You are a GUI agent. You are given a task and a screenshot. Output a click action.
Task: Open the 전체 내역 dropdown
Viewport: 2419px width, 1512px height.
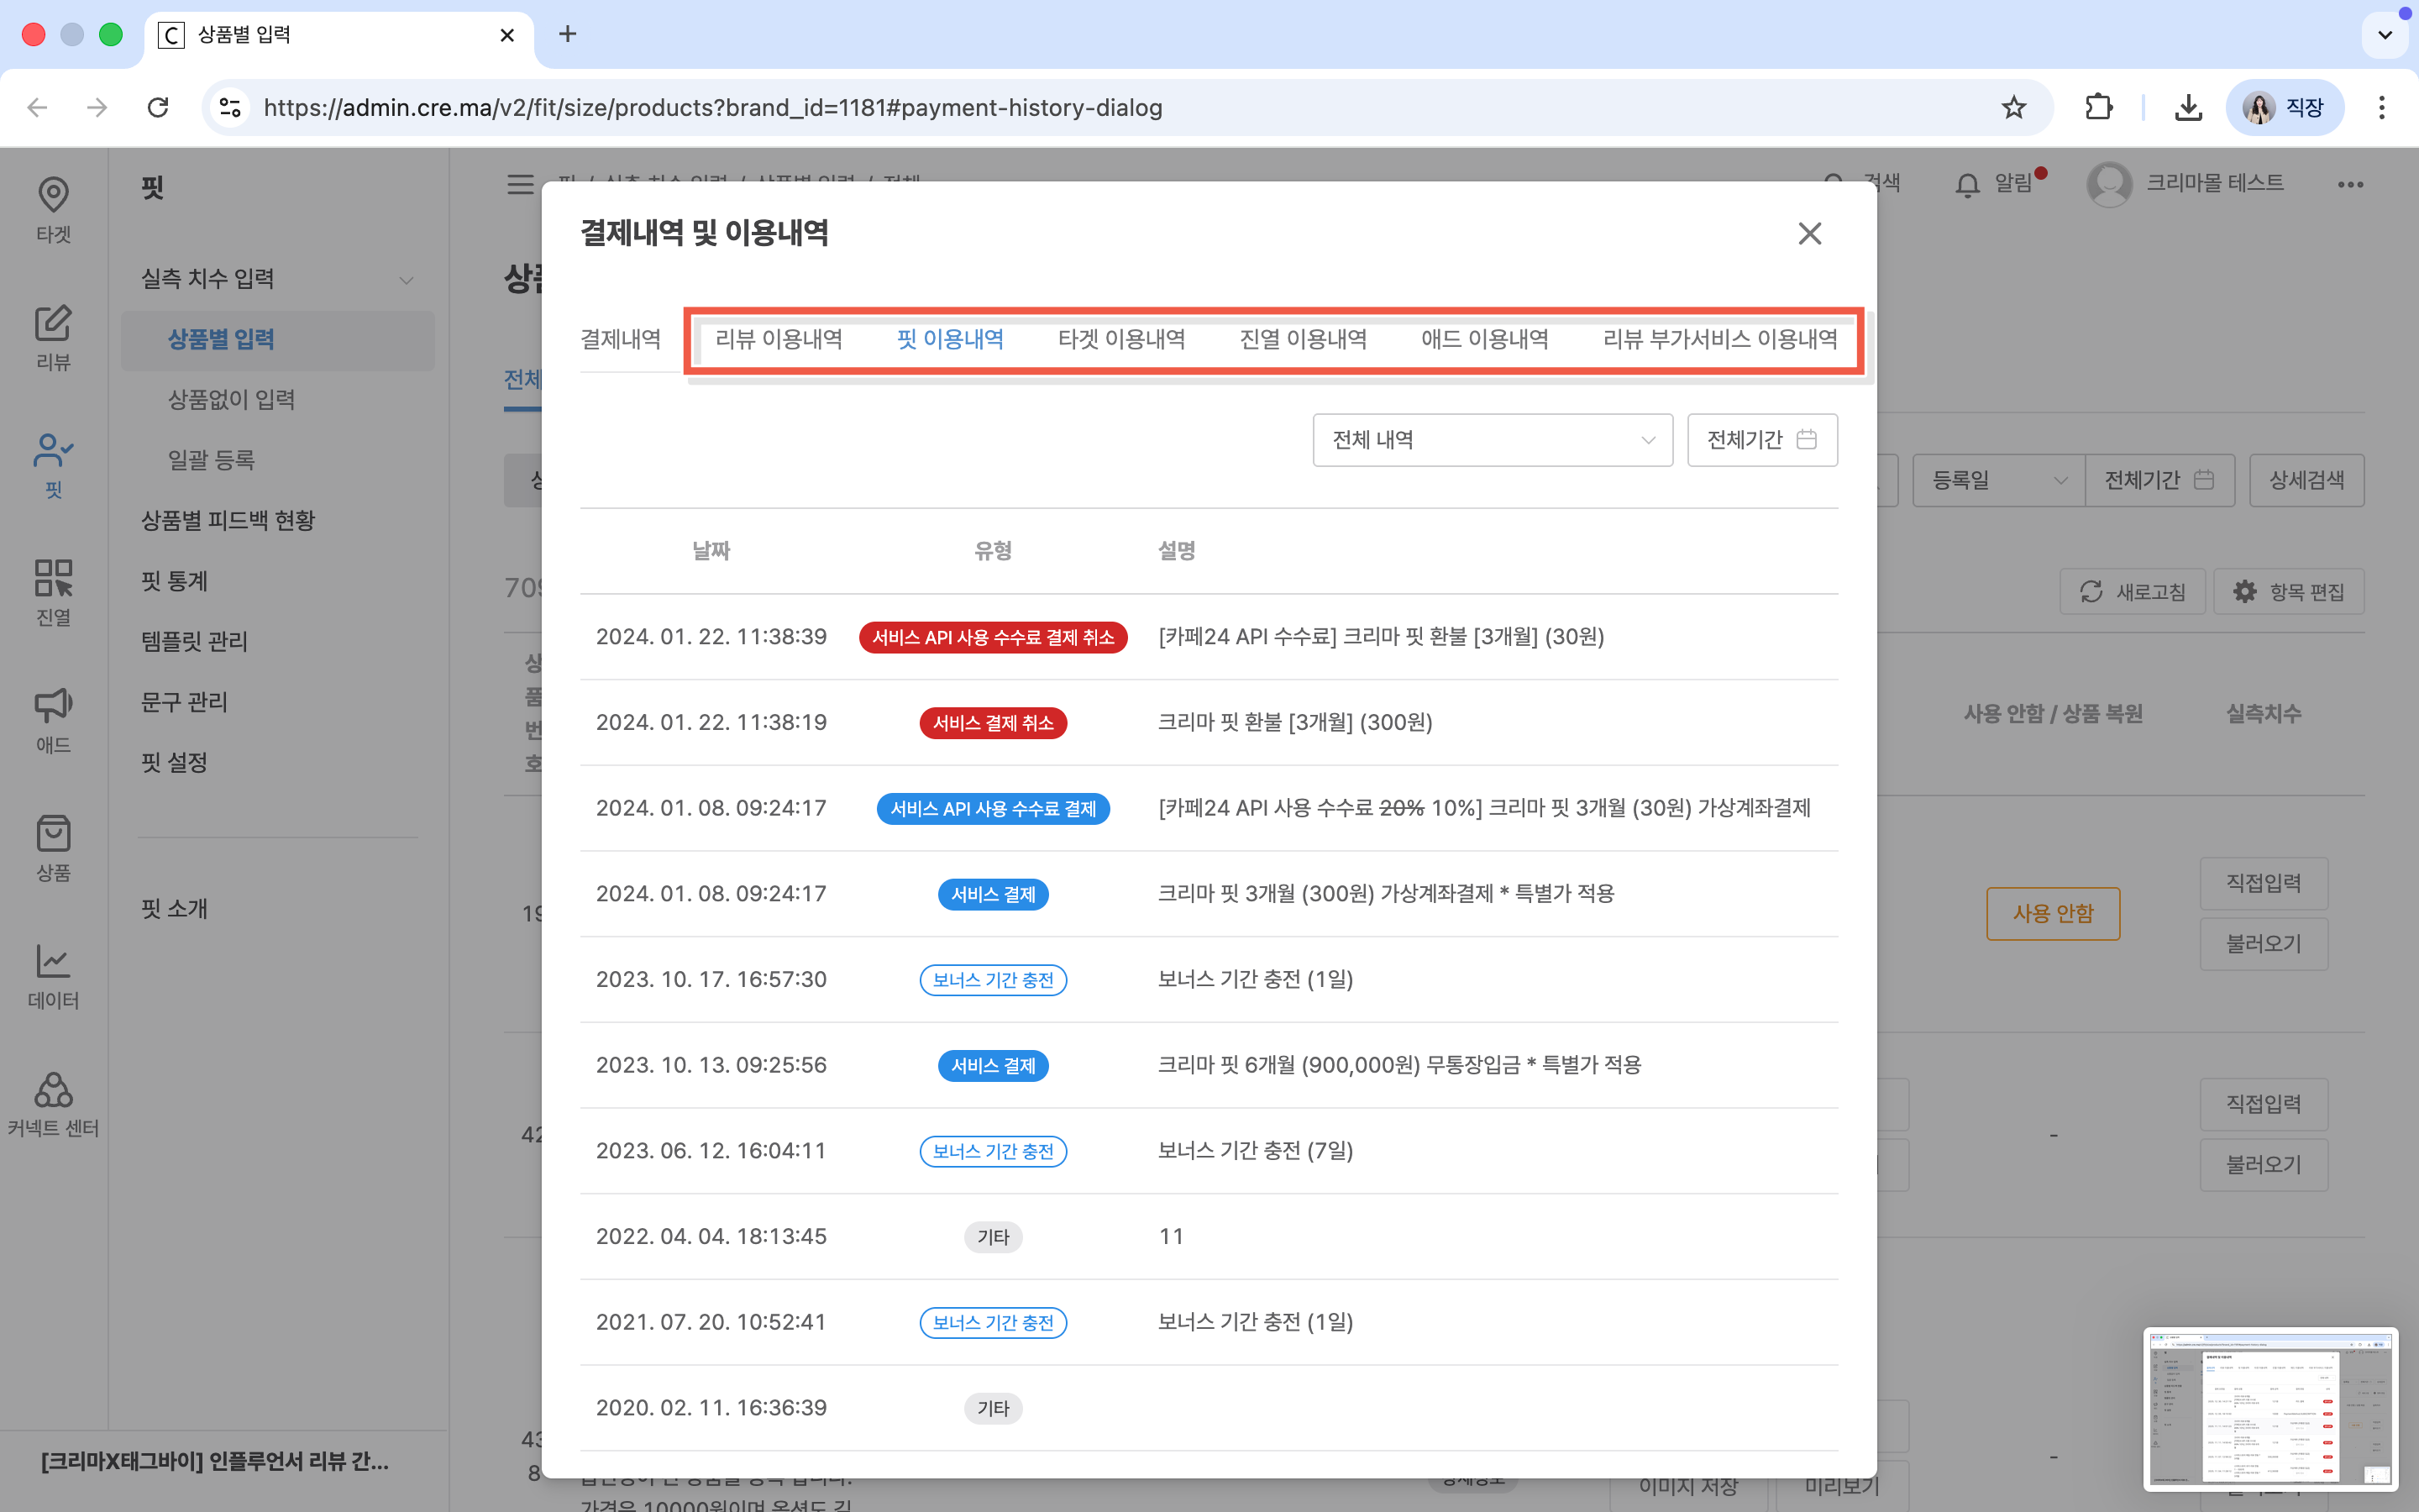1492,439
